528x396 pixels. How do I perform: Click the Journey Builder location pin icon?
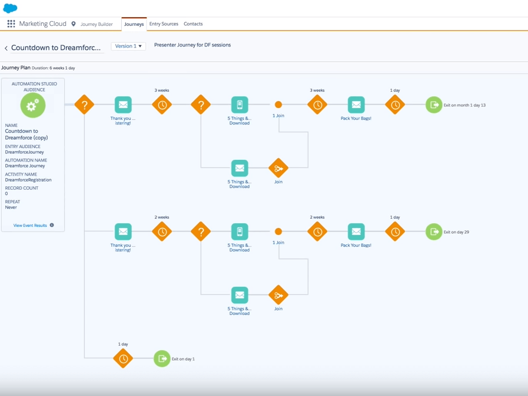pos(74,24)
